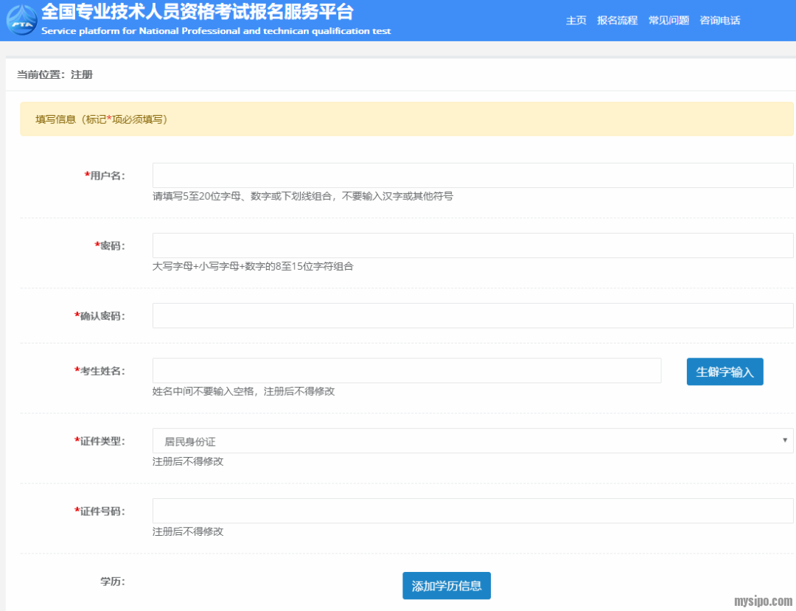Click the 确认密码 confirm password field

tap(472, 315)
